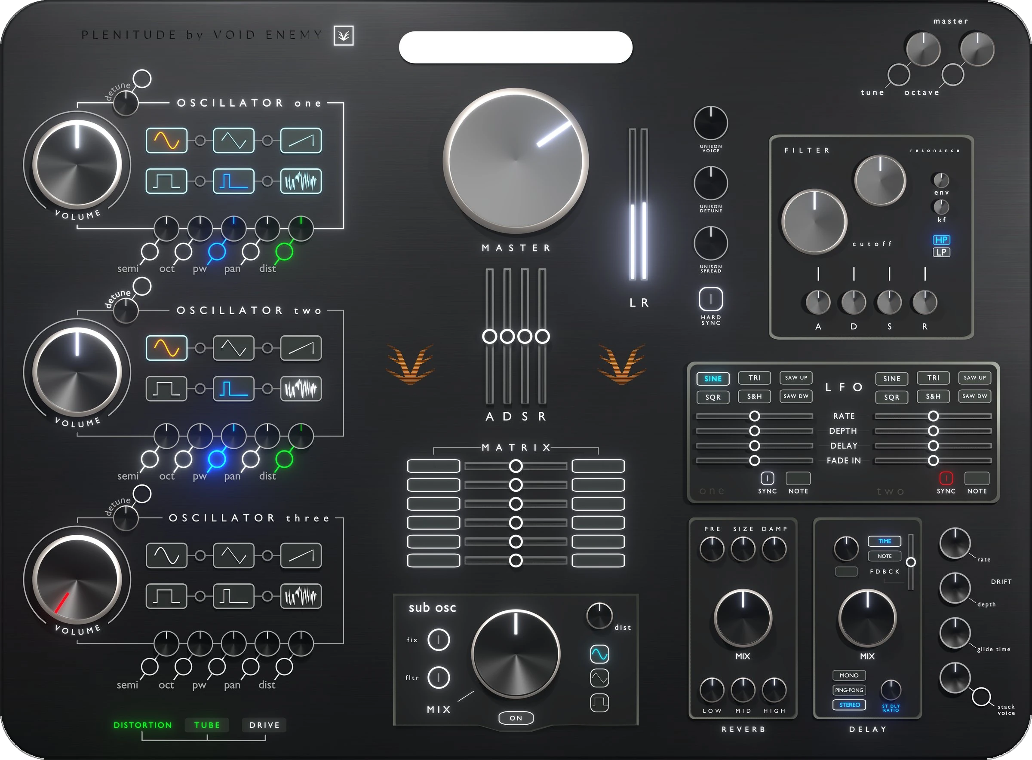Select DRIVE distortion mode
The width and height of the screenshot is (1032, 760).
[264, 725]
